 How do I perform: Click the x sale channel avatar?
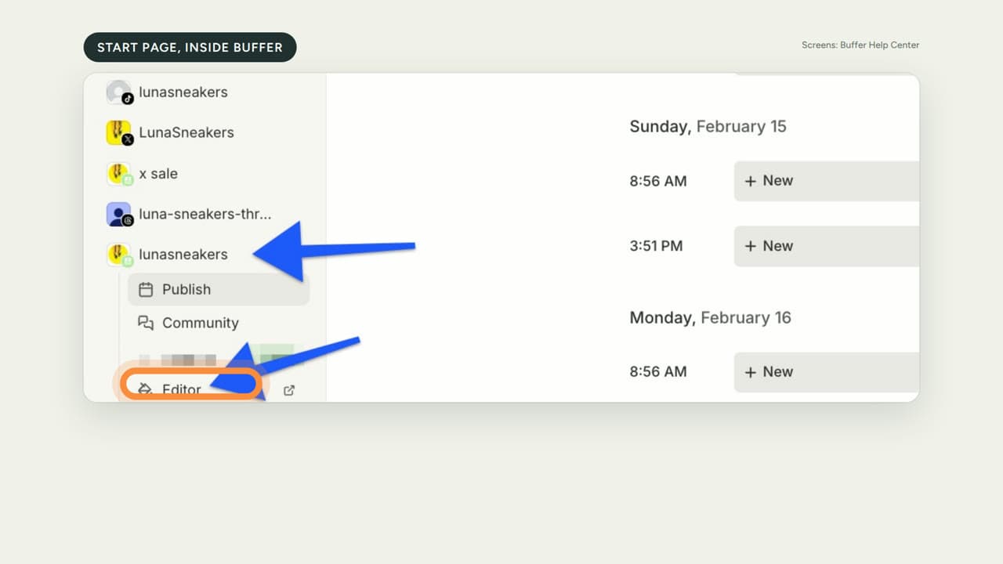(x=119, y=174)
